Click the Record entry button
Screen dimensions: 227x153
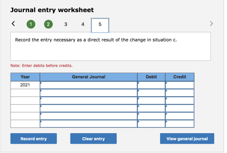[34, 139]
